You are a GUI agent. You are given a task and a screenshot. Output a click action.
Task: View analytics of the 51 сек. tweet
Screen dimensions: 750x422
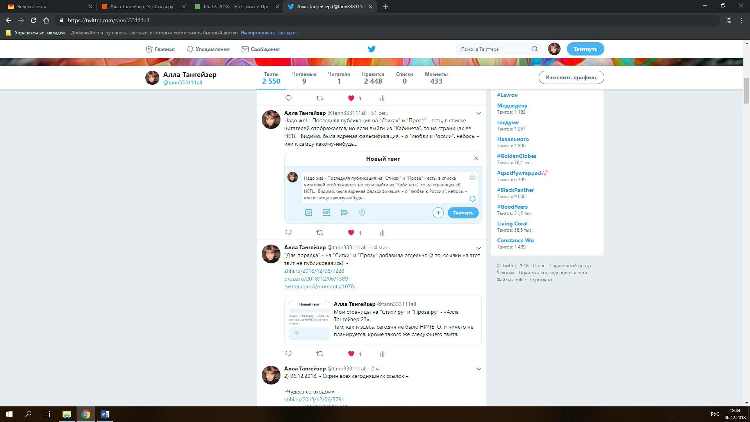[382, 232]
